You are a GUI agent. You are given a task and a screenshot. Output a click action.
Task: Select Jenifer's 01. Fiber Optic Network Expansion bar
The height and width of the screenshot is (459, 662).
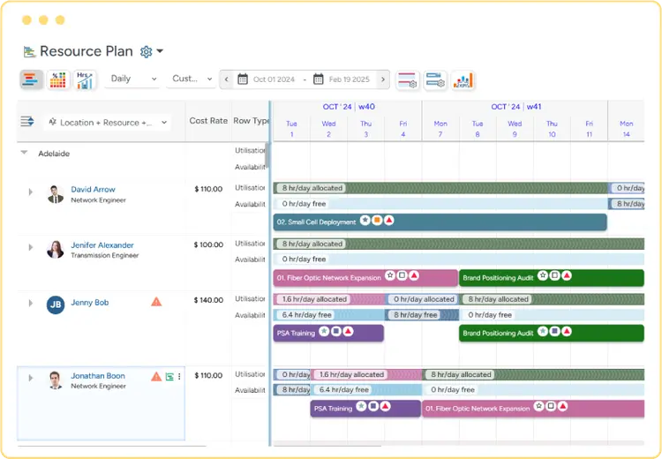tap(365, 277)
